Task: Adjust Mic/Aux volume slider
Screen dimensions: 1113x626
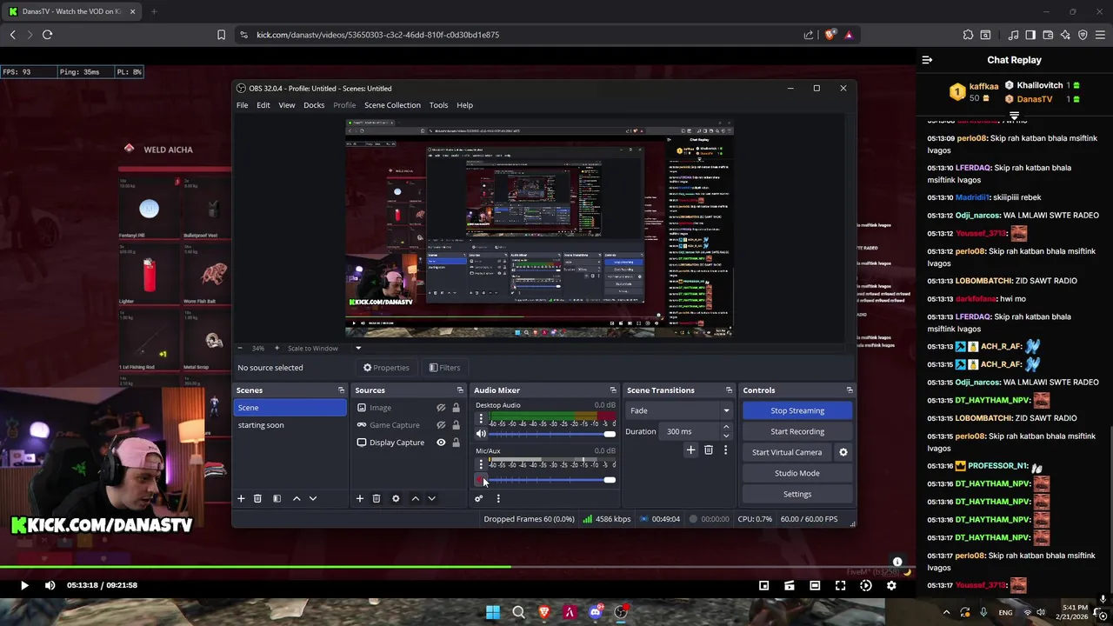Action: [551, 480]
